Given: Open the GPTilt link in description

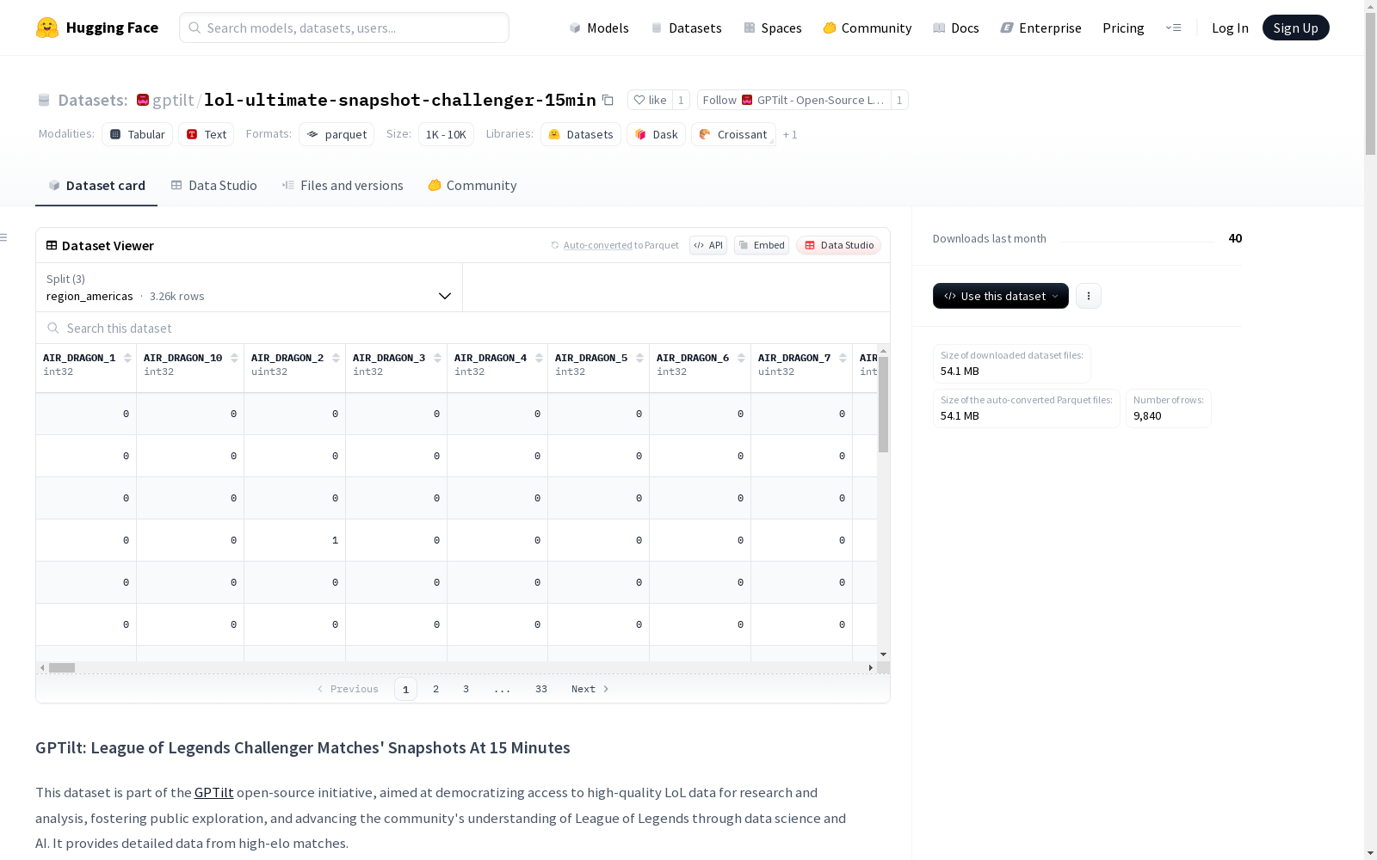Looking at the screenshot, I should point(213,793).
